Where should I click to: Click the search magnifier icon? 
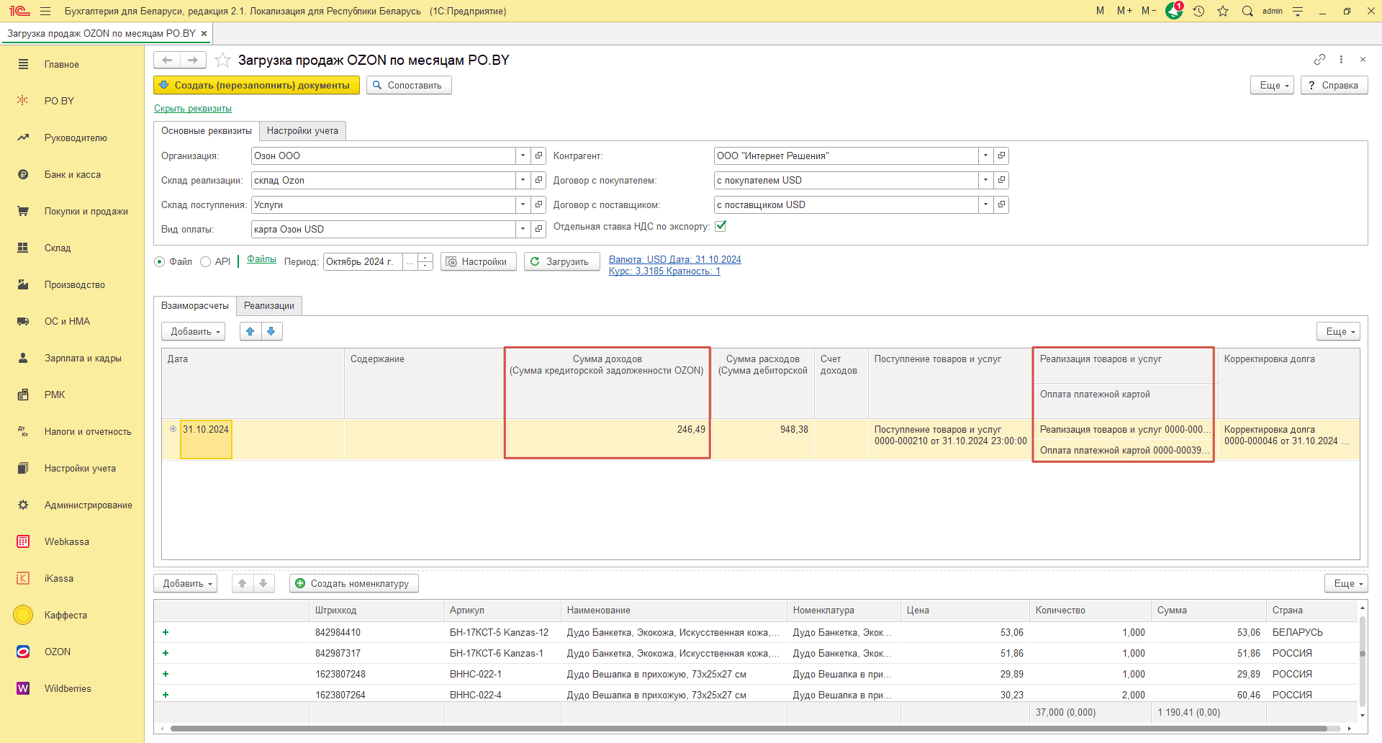click(1247, 11)
